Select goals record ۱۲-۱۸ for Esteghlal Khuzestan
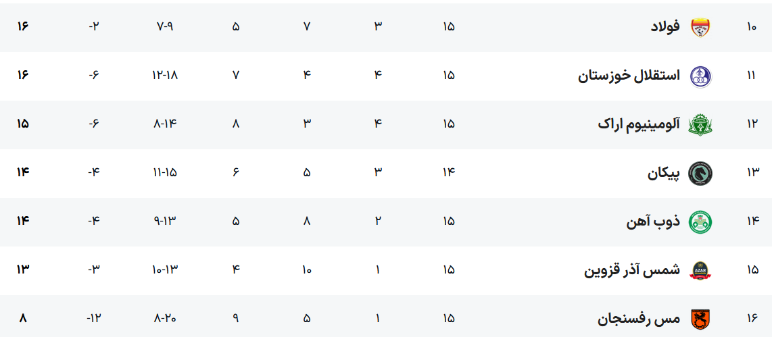The image size is (772, 337). coord(165,76)
